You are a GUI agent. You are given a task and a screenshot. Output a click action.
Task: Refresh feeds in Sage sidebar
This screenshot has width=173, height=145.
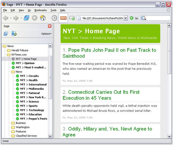click(6, 34)
